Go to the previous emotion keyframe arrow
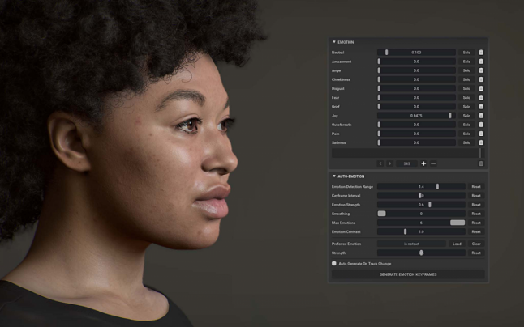524x327 pixels. click(380, 163)
